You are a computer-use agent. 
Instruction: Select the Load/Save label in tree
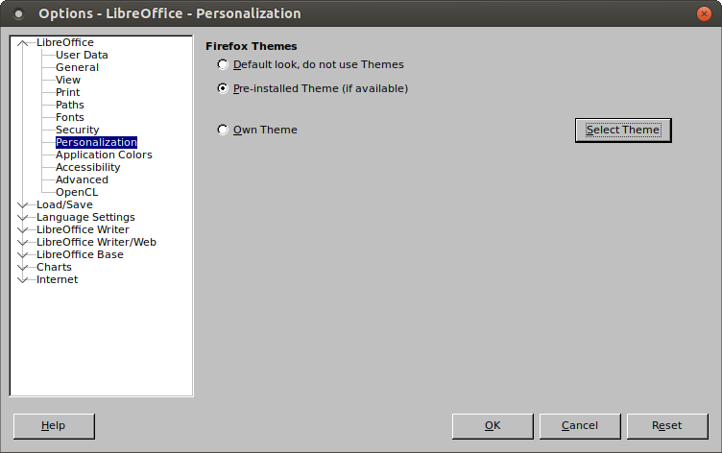64,204
